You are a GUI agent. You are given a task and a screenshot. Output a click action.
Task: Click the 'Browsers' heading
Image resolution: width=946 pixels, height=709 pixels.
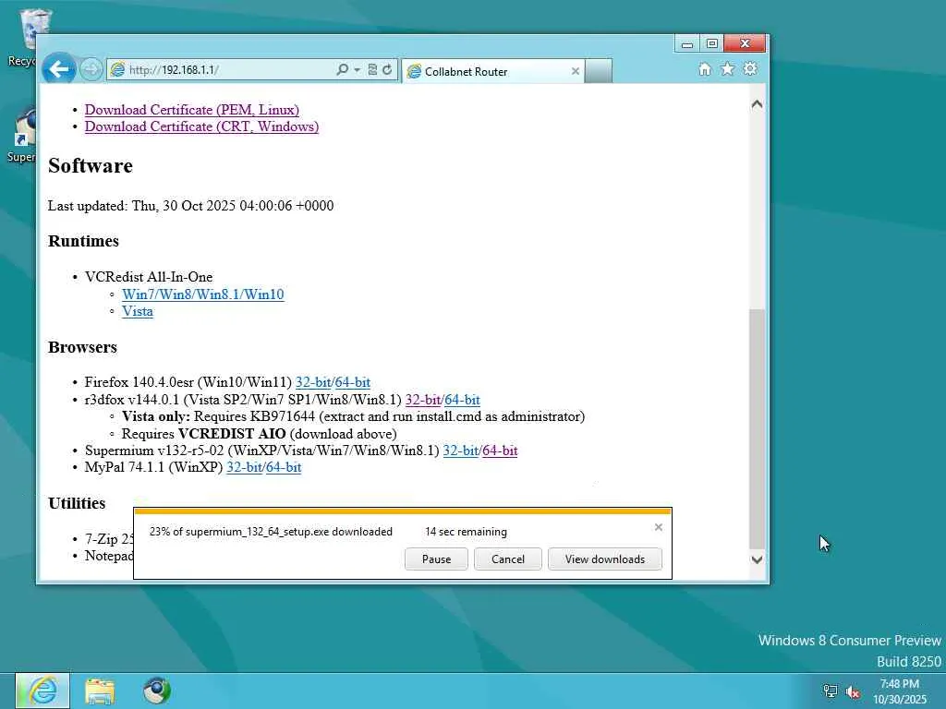pyautogui.click(x=82, y=347)
